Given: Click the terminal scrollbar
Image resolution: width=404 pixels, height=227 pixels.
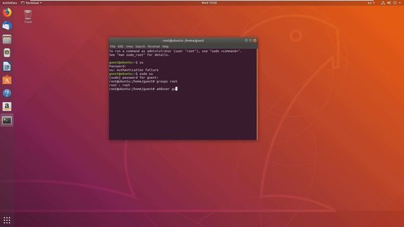Looking at the screenshot, I should coord(257,94).
